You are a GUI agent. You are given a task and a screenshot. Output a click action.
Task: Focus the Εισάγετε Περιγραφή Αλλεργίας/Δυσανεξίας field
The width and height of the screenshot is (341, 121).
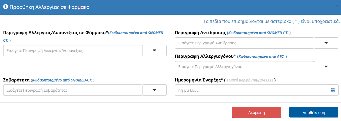click(72, 51)
